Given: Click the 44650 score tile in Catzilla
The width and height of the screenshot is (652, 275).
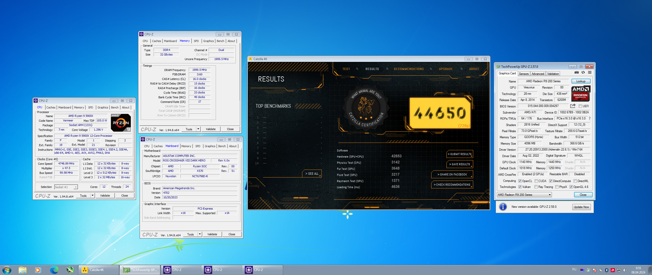Looking at the screenshot, I should click(x=440, y=113).
